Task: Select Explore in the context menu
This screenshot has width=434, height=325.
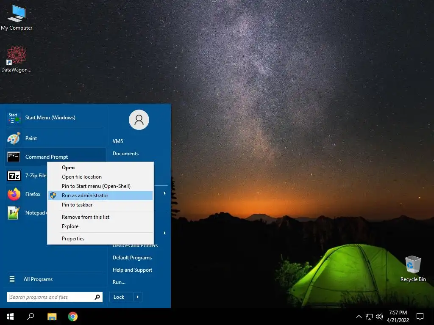Action: pos(100,226)
